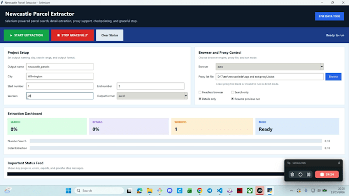Click the recorder microphone icon

pos(339,163)
